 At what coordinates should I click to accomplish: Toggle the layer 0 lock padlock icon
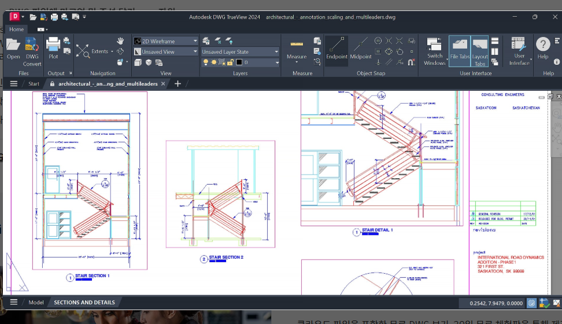(231, 62)
